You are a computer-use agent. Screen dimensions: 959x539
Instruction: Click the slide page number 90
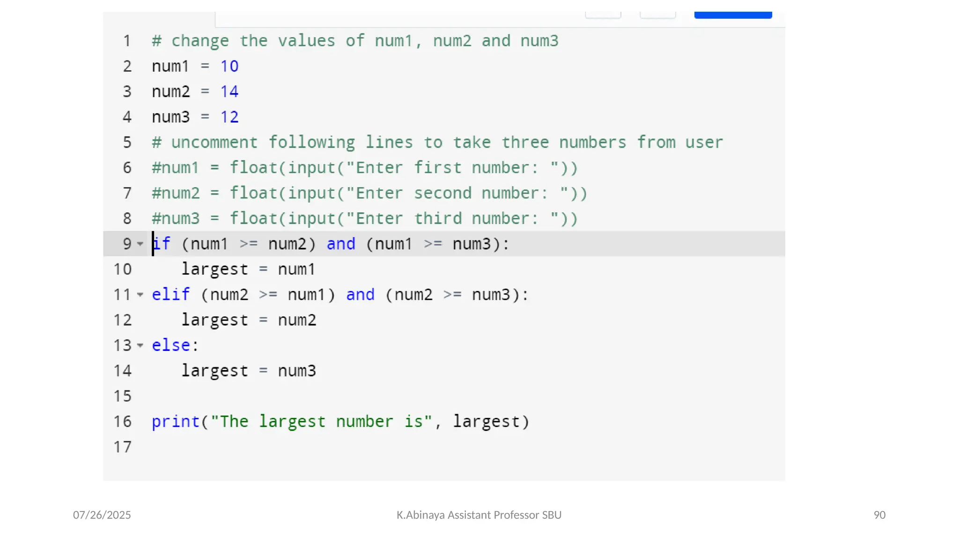pos(879,515)
